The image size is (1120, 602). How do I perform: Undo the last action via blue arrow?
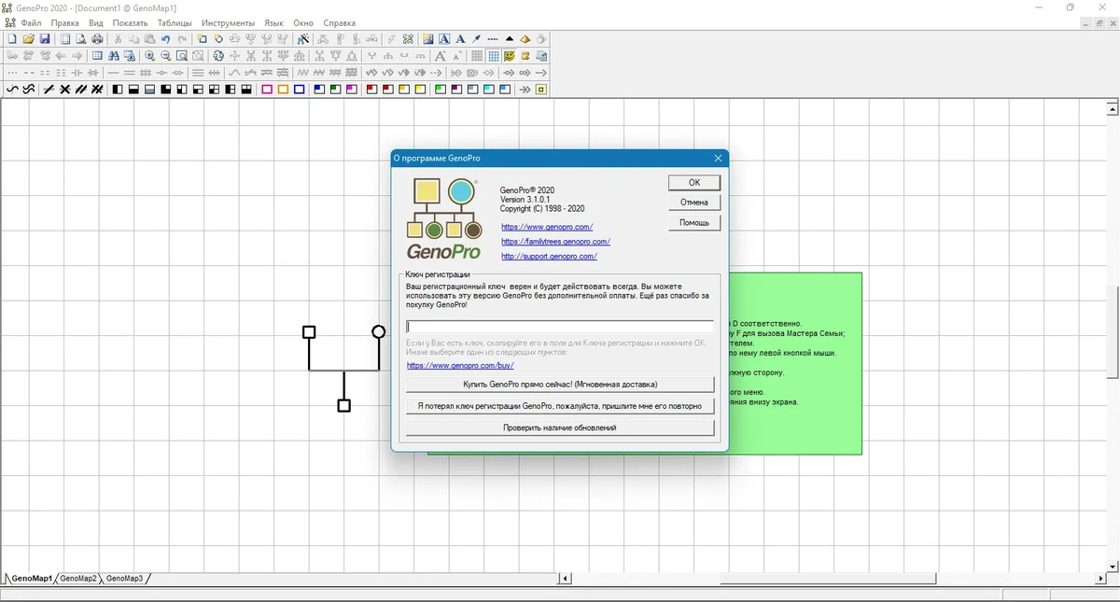point(165,39)
